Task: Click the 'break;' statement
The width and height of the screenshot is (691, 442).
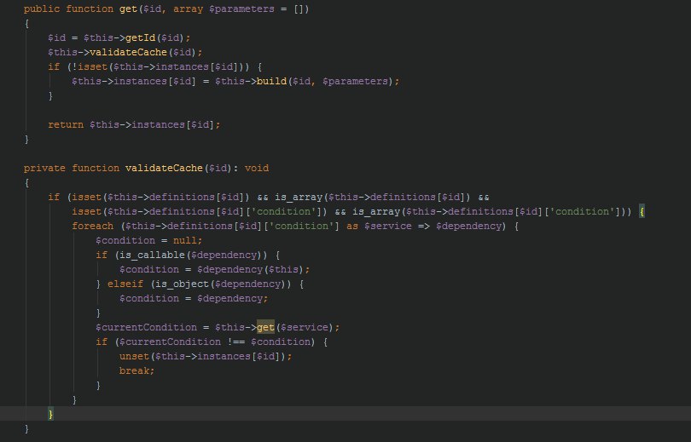Action: point(137,370)
